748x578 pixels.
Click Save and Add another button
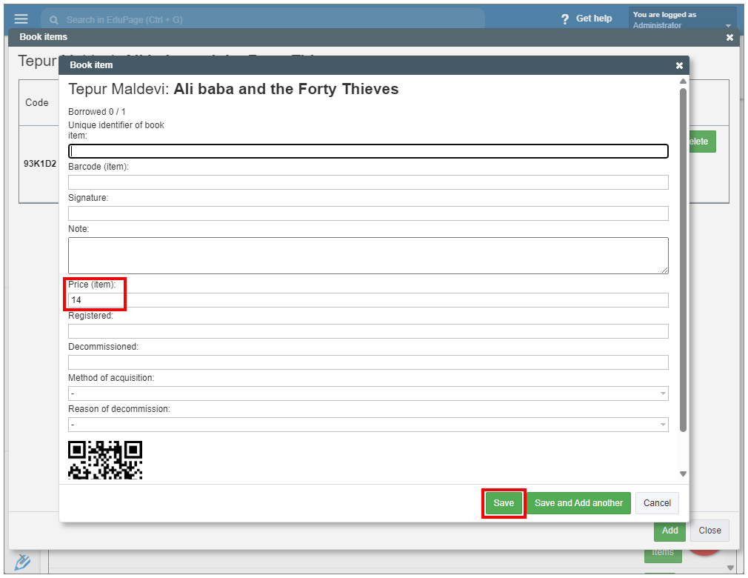pyautogui.click(x=578, y=503)
